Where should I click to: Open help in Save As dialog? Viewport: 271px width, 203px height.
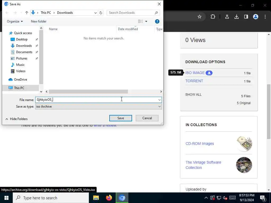coord(157,21)
